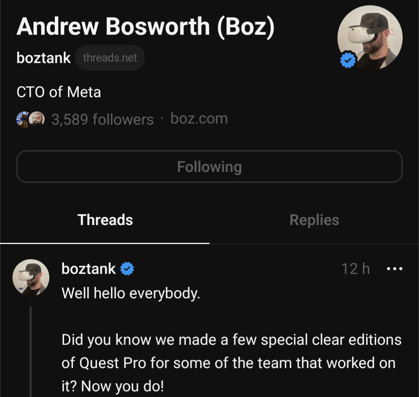Open the large profile avatar photo
This screenshot has width=419, height=397.
[x=370, y=38]
